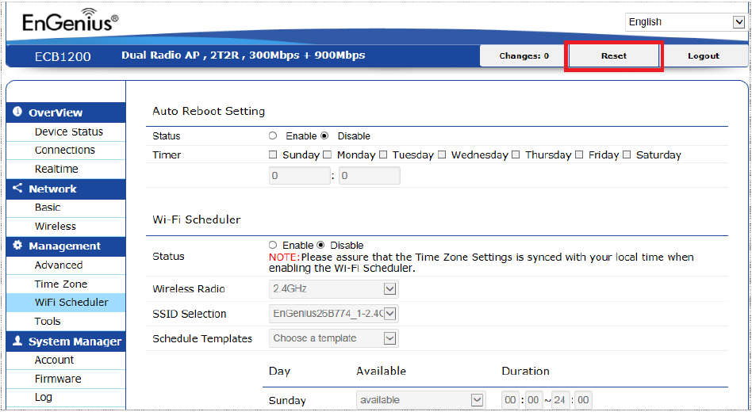Click the Logout button

tap(704, 56)
